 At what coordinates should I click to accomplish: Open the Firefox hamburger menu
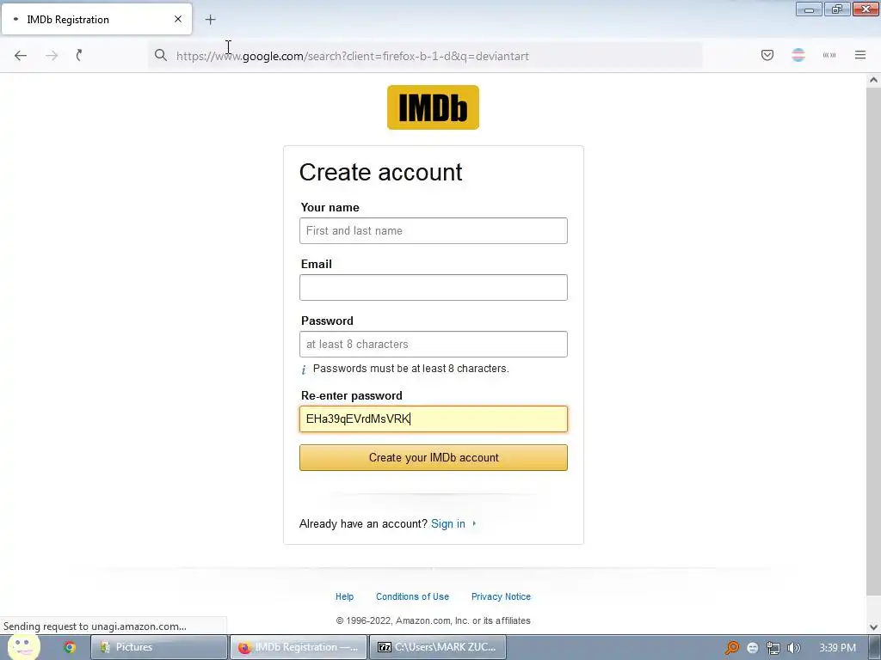[859, 55]
